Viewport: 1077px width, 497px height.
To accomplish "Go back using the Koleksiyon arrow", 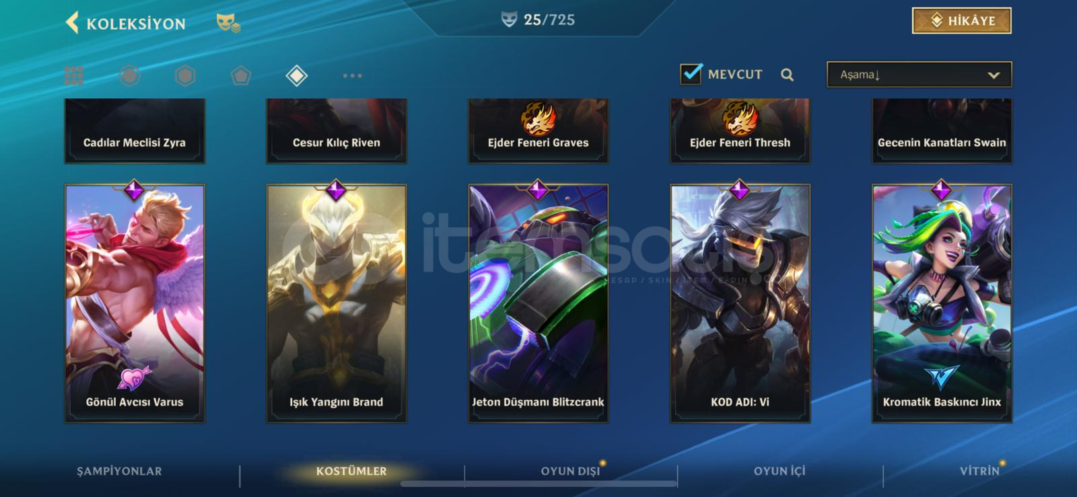I will coord(72,22).
